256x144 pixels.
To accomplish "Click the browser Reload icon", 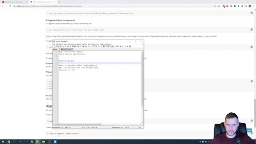I will click(10, 6).
